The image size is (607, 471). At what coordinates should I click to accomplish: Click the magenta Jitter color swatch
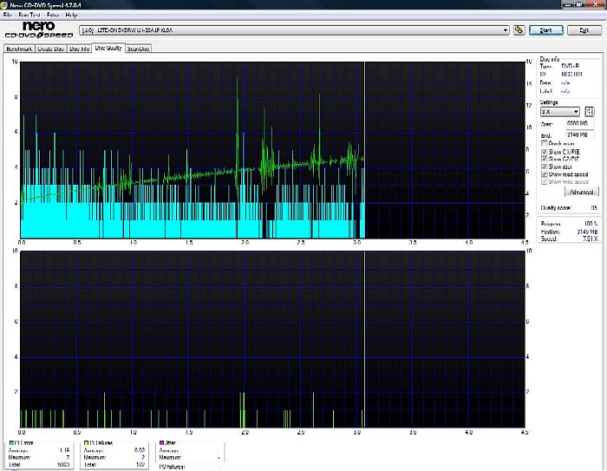tap(162, 443)
